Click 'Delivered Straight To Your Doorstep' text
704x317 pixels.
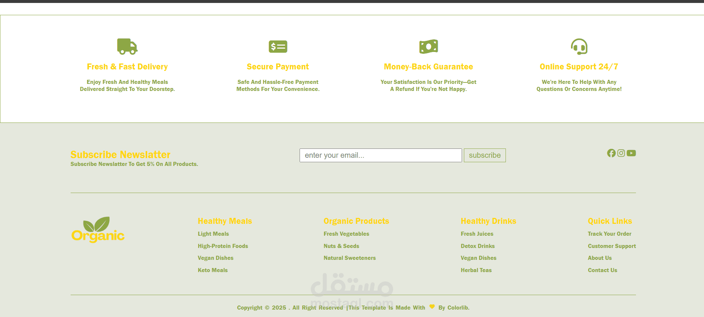pyautogui.click(x=127, y=89)
